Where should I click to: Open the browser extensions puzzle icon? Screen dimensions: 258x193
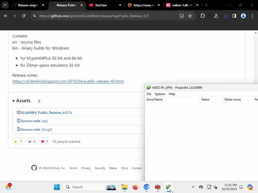pyautogui.click(x=203, y=16)
